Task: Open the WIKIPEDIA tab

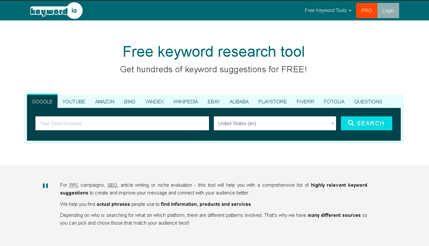Action: 186,101
